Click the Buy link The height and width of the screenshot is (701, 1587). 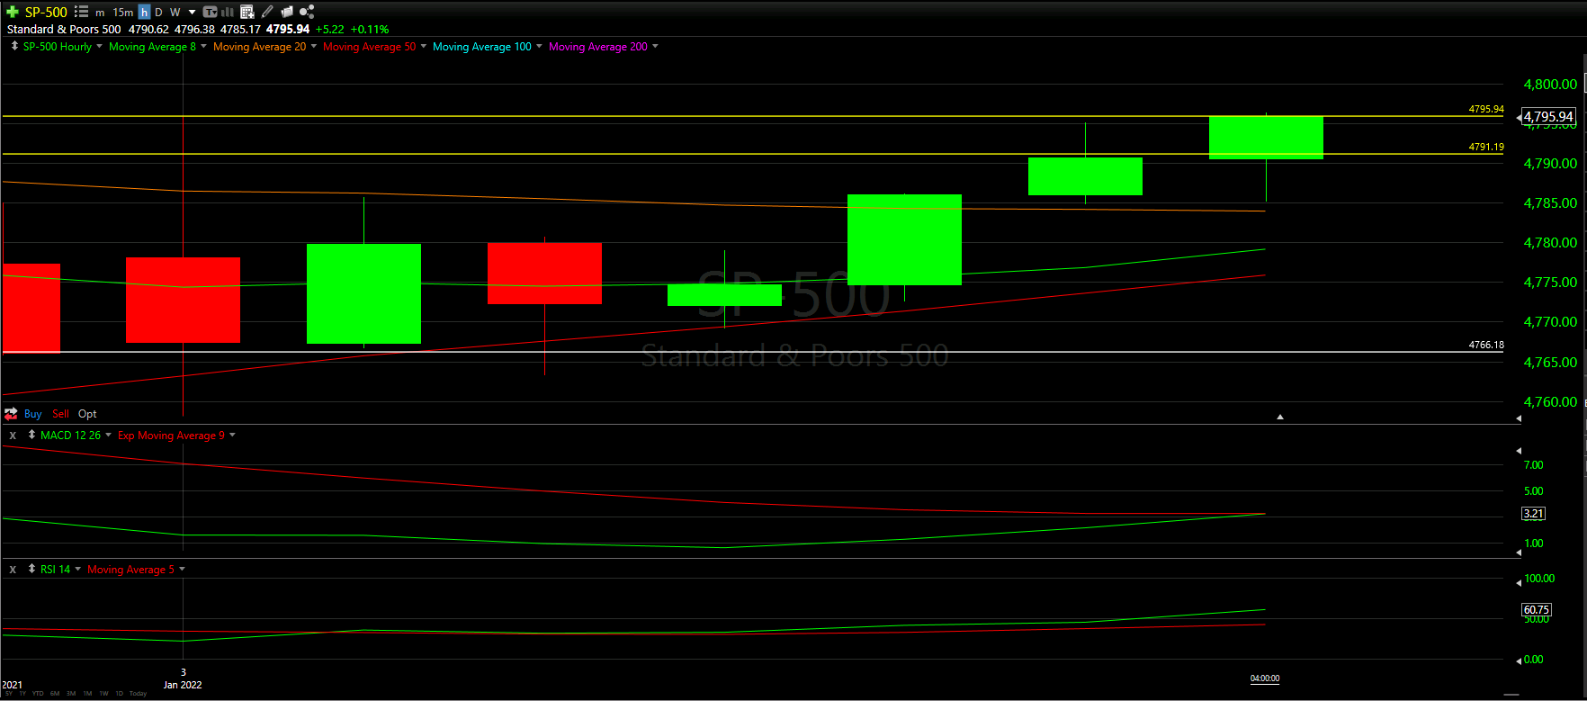pos(32,414)
